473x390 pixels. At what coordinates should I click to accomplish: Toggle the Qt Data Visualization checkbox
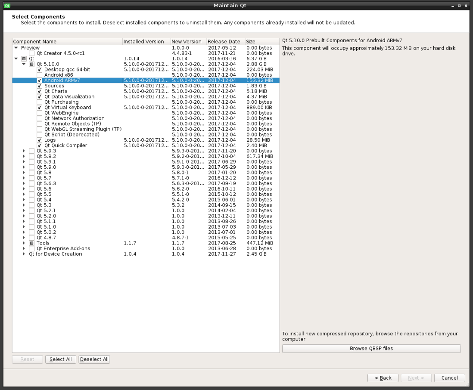(x=39, y=97)
